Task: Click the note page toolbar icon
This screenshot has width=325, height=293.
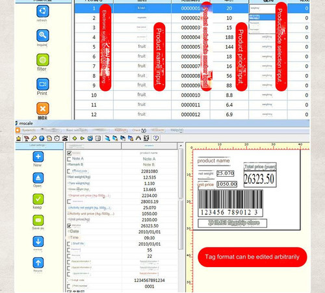Action: coord(49,138)
